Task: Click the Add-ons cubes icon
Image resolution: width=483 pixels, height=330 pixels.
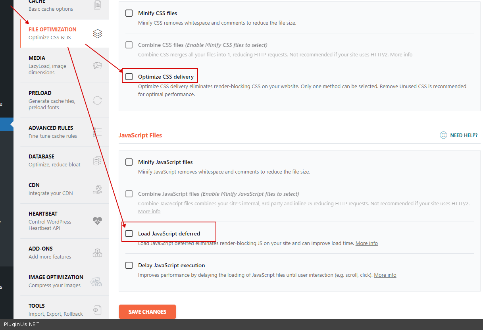Action: [97, 253]
